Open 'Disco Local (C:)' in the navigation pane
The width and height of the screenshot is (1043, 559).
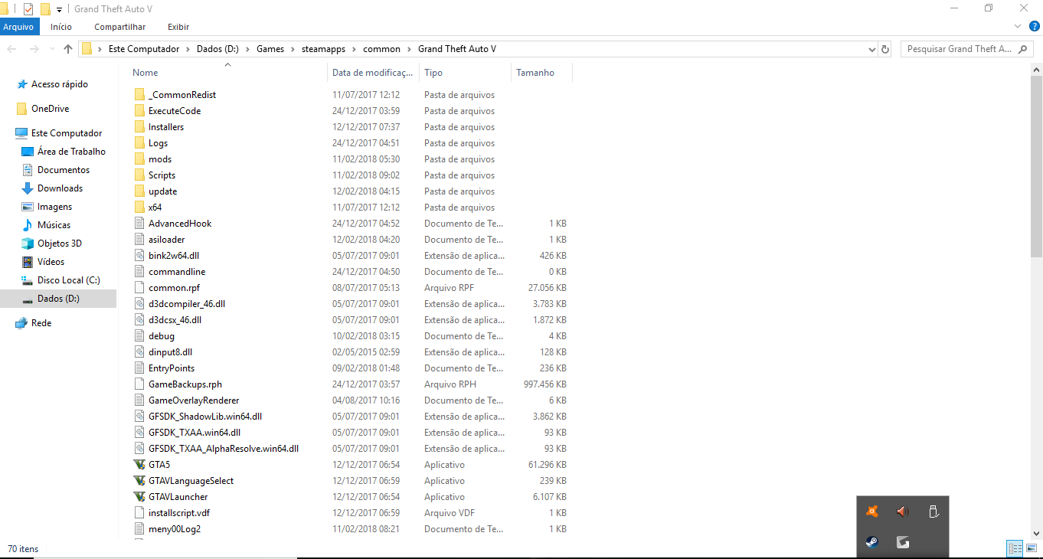click(x=69, y=280)
